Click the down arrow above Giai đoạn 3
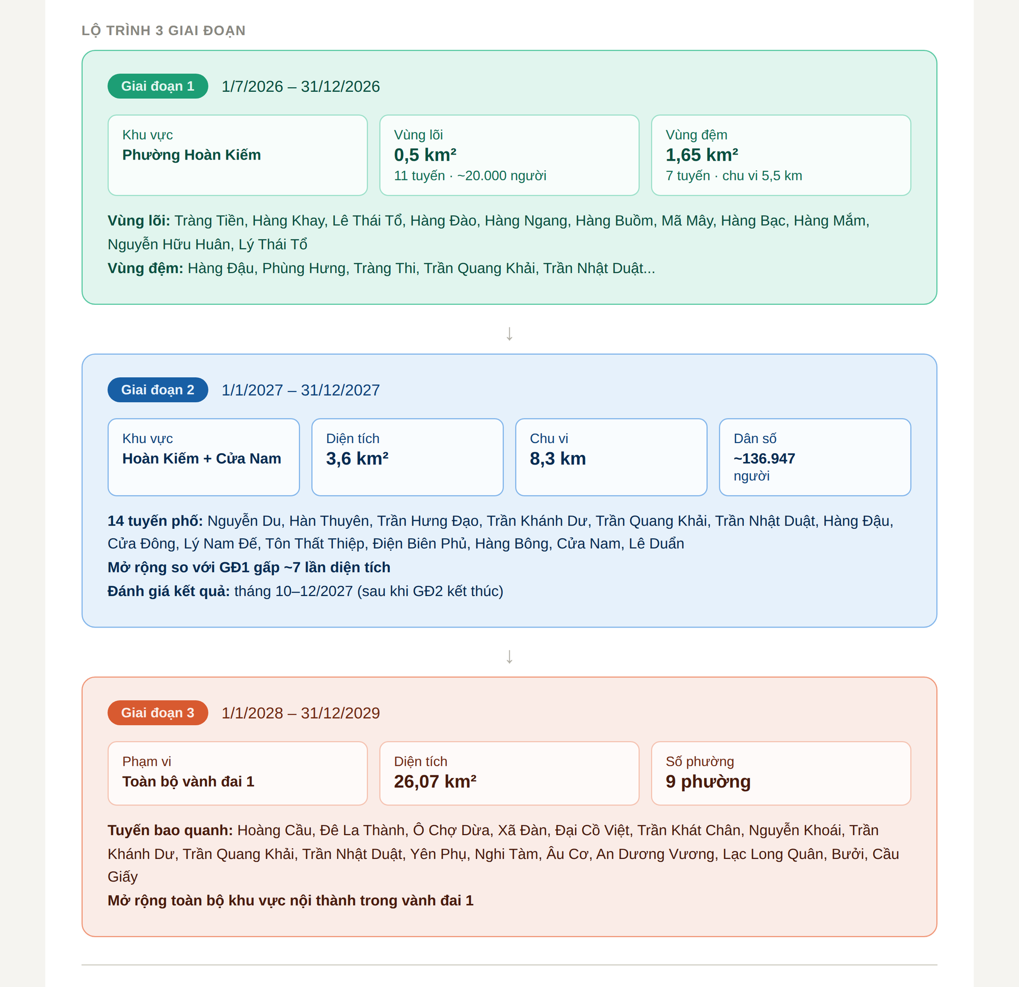 point(509,657)
